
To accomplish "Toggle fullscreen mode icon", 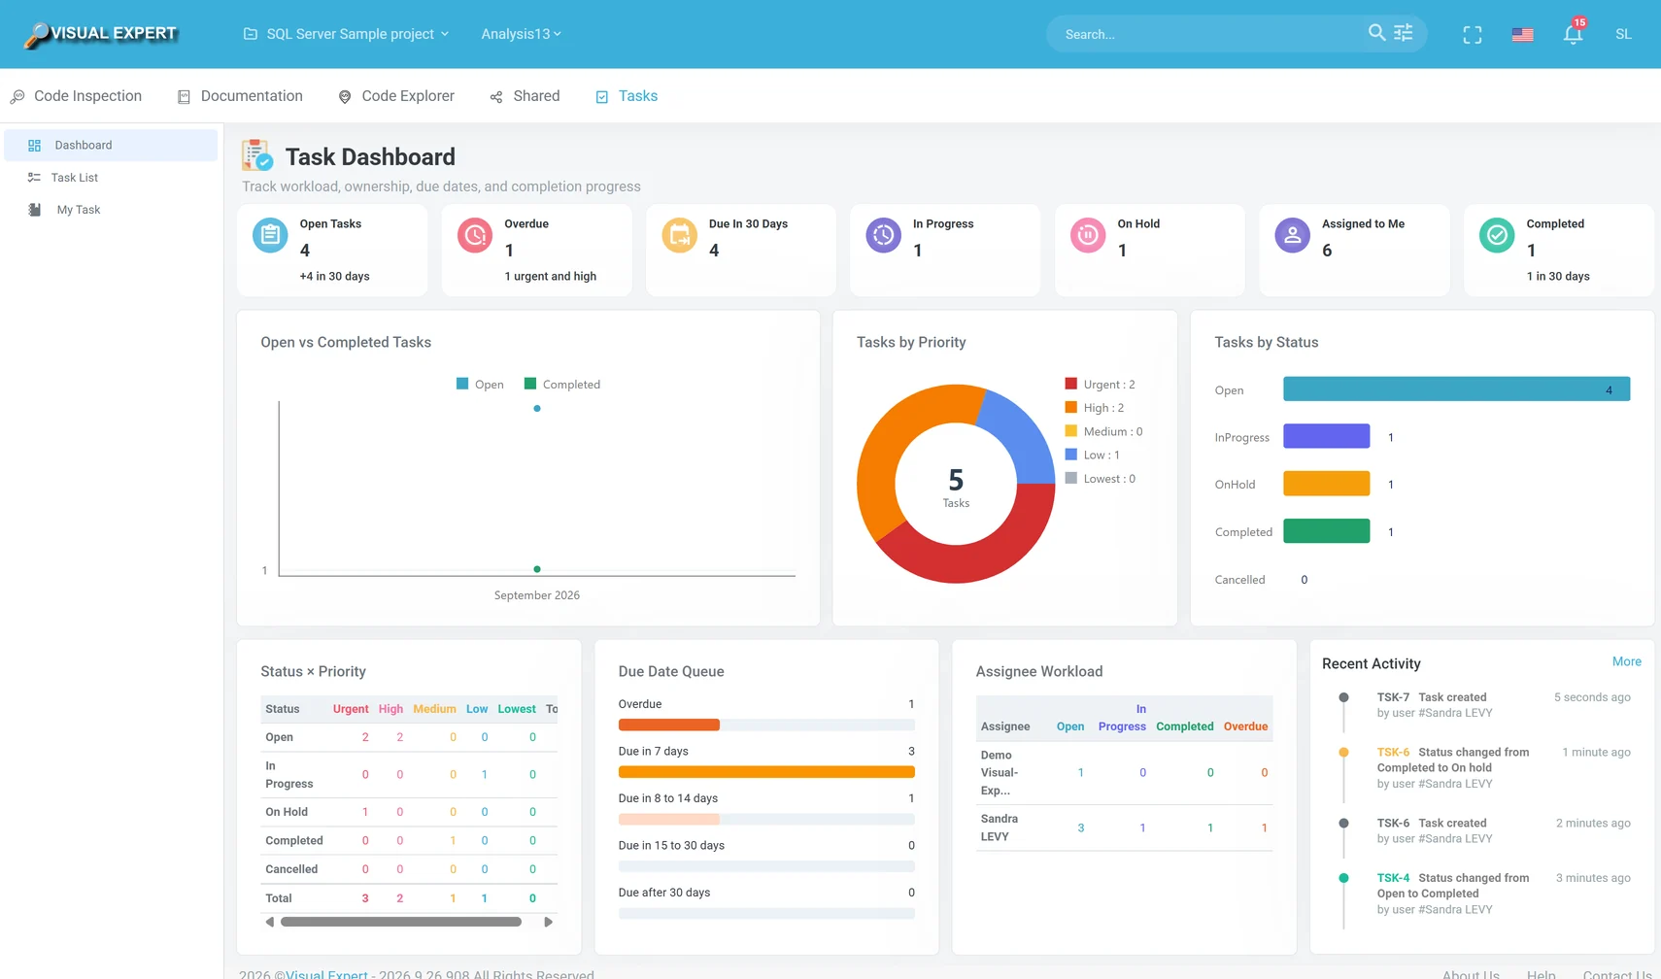I will tap(1473, 35).
